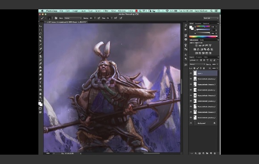The image size is (259, 164).
Task: Select the Move tool
Action: 40,26
